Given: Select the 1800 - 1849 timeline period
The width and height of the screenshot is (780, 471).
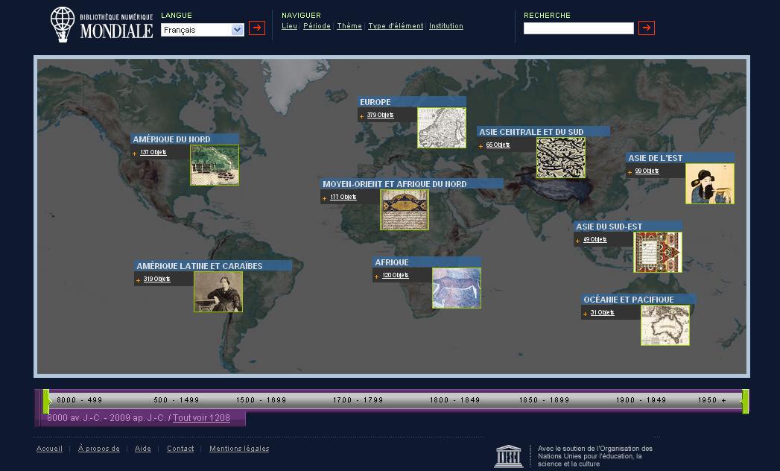Looking at the screenshot, I should pyautogui.click(x=454, y=399).
